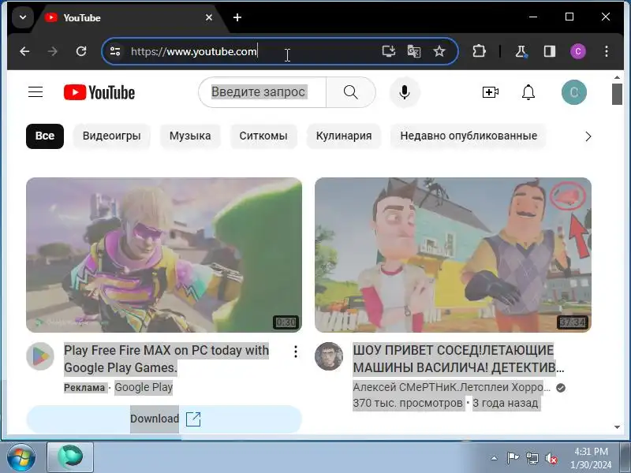Viewport: 631px width, 473px height.
Task: Click the vertical scrollbar thumb
Action: pos(617,94)
